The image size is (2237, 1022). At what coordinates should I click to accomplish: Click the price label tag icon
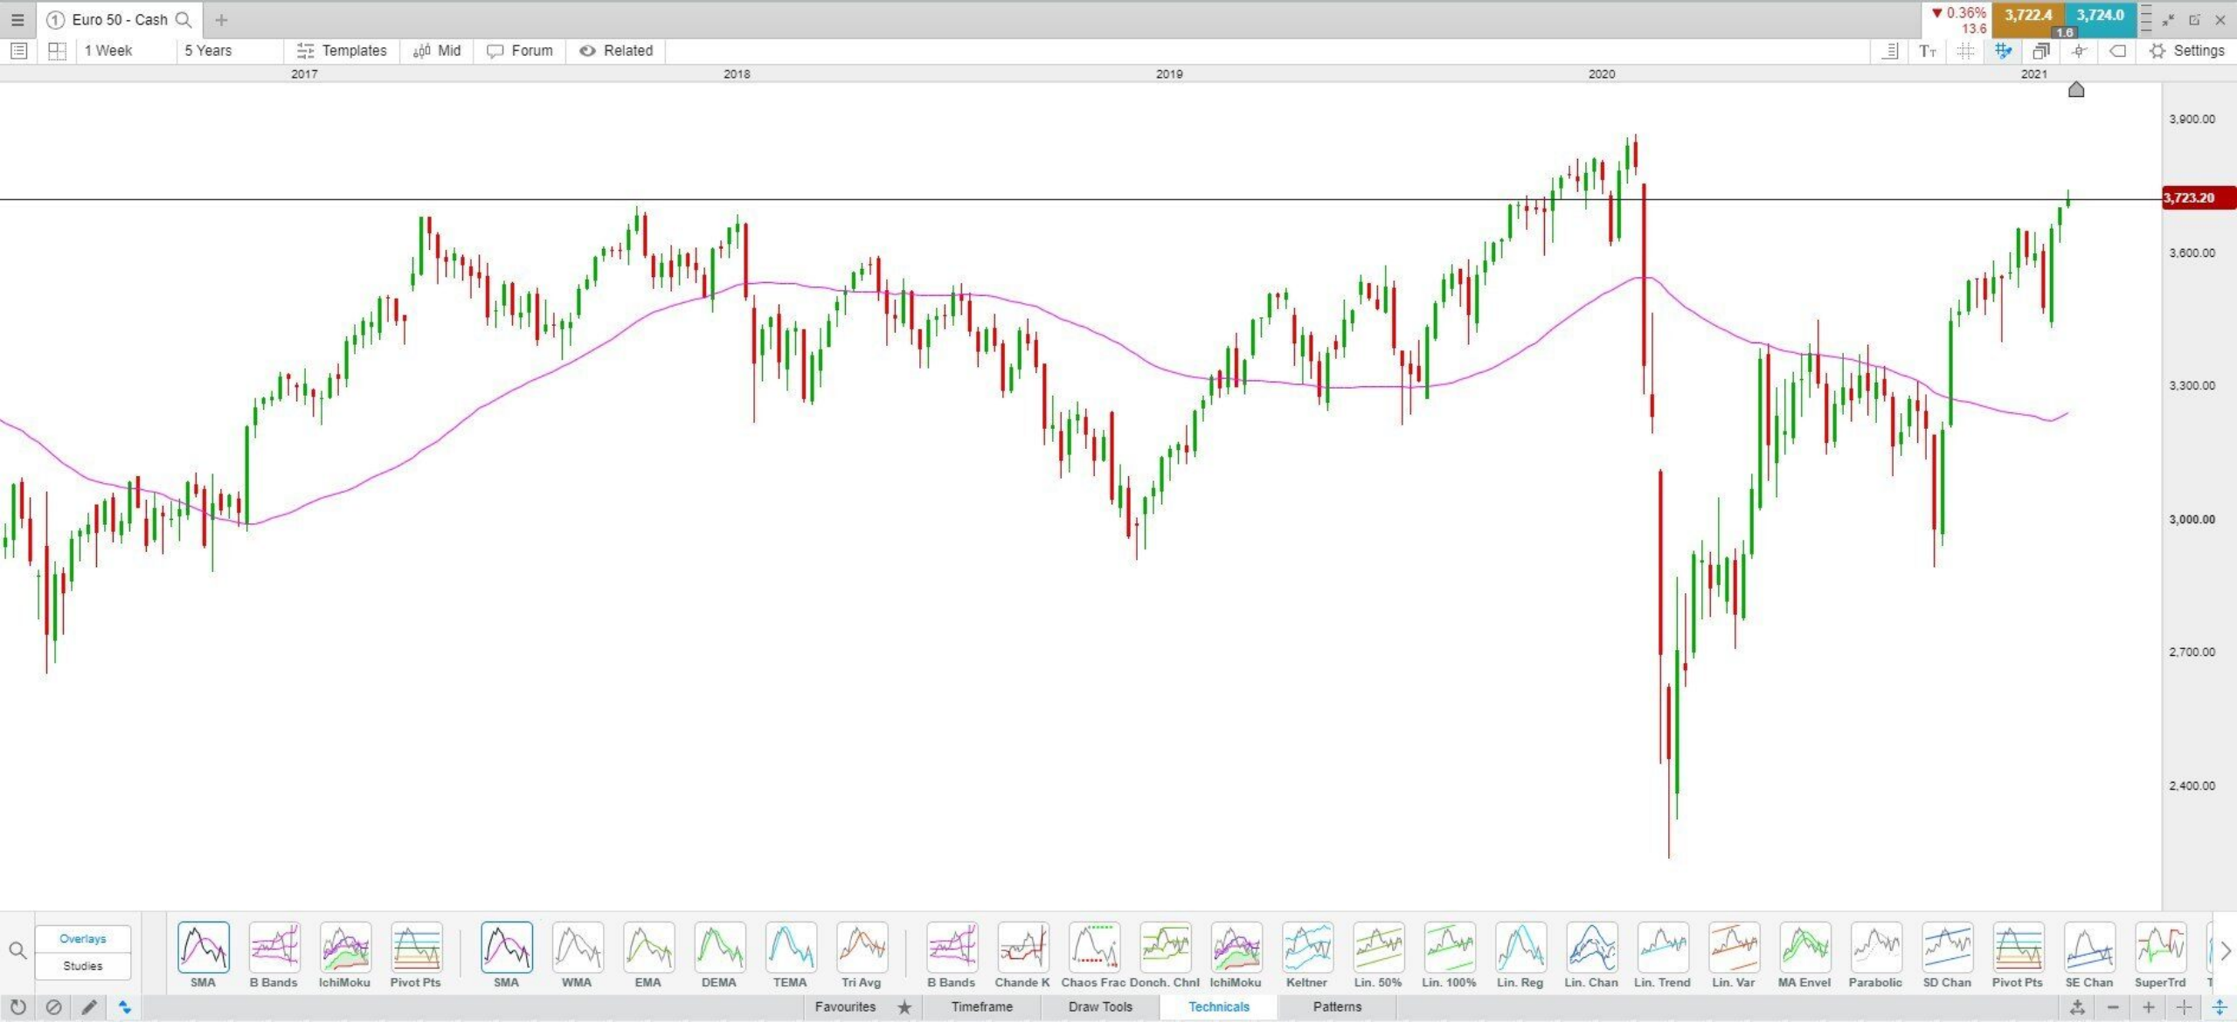click(x=2117, y=51)
